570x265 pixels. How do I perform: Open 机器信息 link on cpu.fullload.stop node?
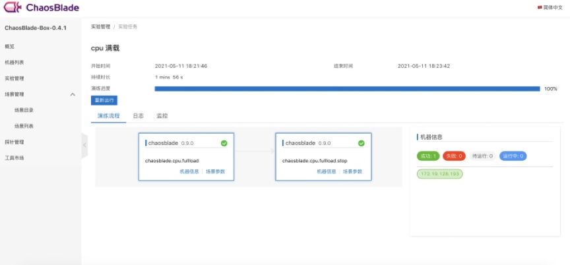(x=327, y=171)
